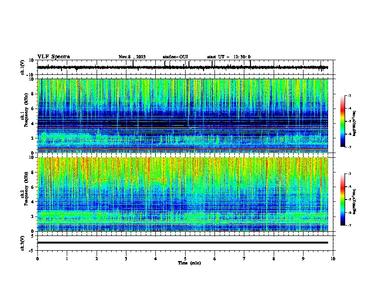This screenshot has height=290, width=375.
Task: Click the "-3" label on ch.1 color bar
Action: [x=349, y=96]
